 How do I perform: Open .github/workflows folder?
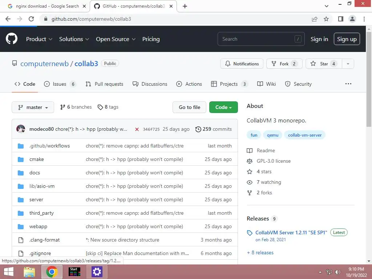(x=49, y=146)
